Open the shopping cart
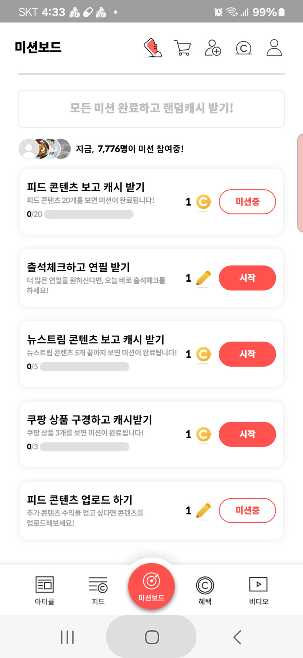303x658 pixels. [x=183, y=48]
